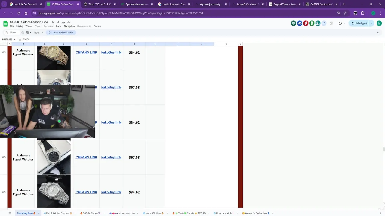The width and height of the screenshot is (385, 216).
Task: Open the zoom 100% dropdown
Action: click(38, 32)
